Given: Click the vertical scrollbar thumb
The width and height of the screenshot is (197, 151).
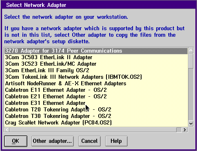Looking at the screenshot, I should [x=191, y=61].
